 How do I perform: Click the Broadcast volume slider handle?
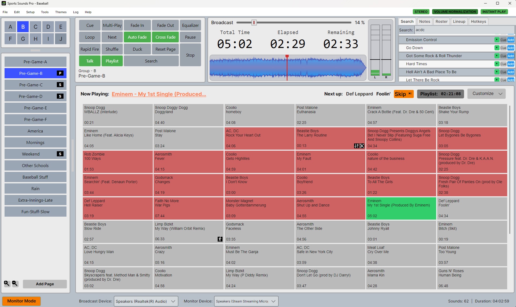click(x=254, y=23)
